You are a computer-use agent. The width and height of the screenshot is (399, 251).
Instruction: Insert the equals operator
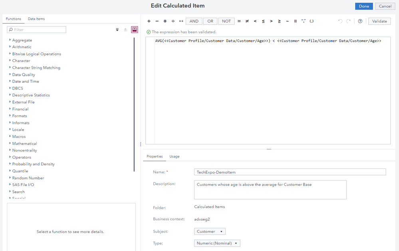point(239,22)
